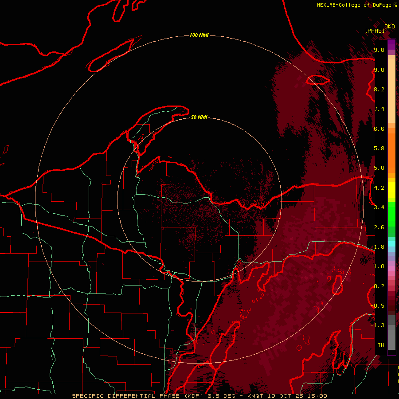Click the 2.6 value on the color scale
The width and height of the screenshot is (399, 399).
click(379, 227)
